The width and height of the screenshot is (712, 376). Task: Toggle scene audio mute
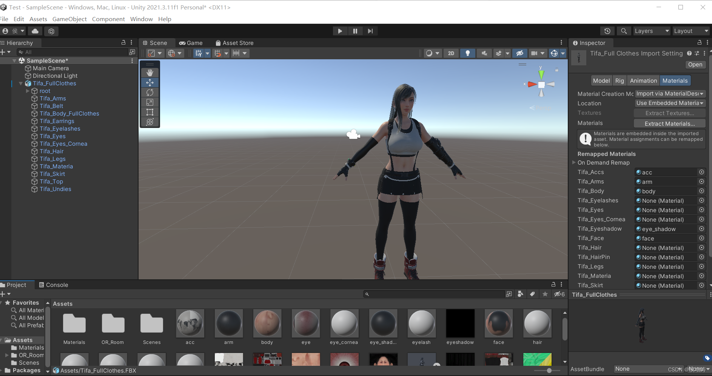click(484, 53)
